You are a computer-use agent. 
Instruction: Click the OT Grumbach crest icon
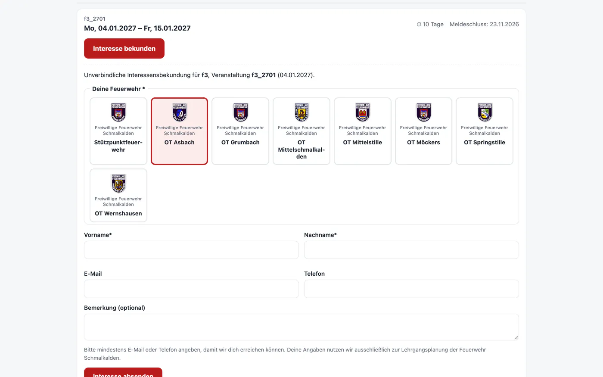pyautogui.click(x=240, y=112)
